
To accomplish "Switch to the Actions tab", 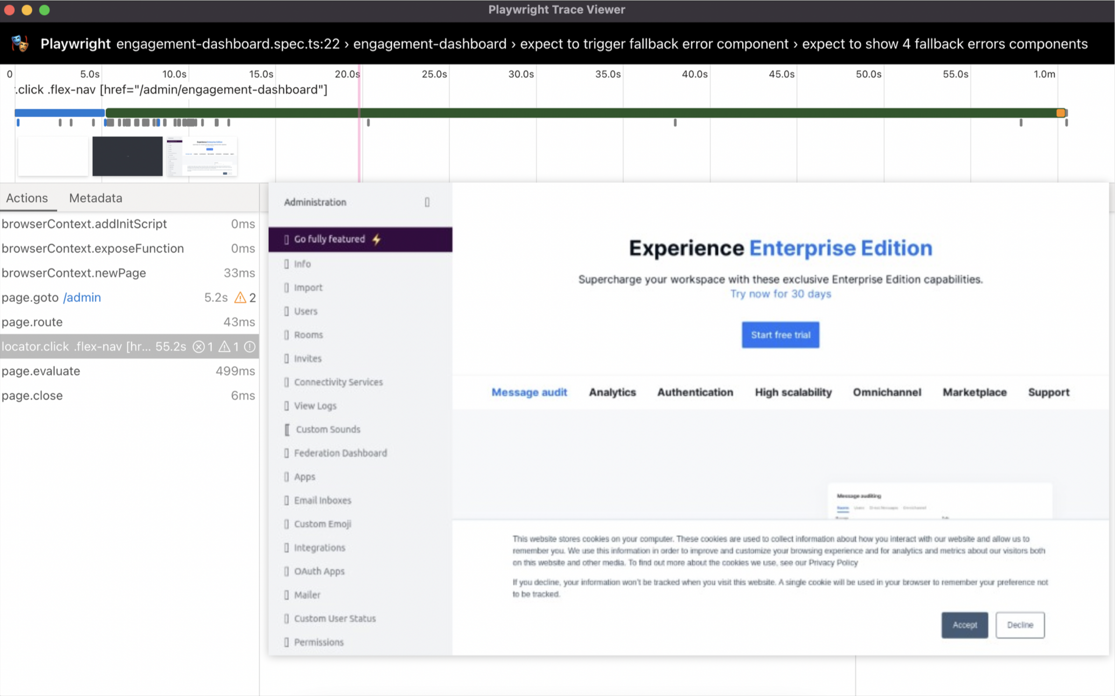I will point(27,198).
